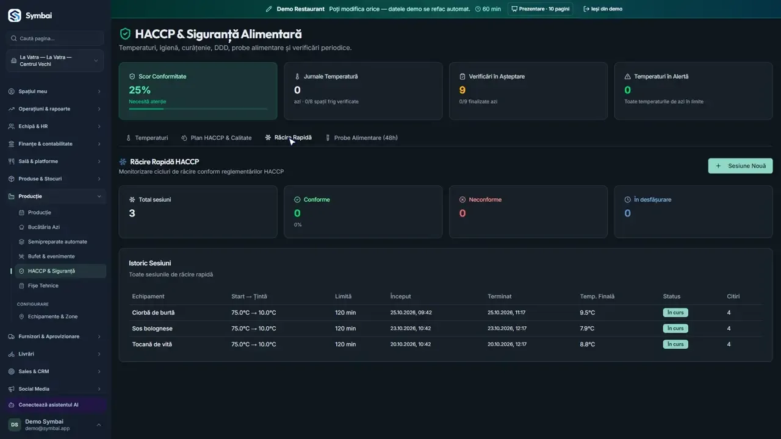Click the Sesiune Nouă button

(x=740, y=166)
